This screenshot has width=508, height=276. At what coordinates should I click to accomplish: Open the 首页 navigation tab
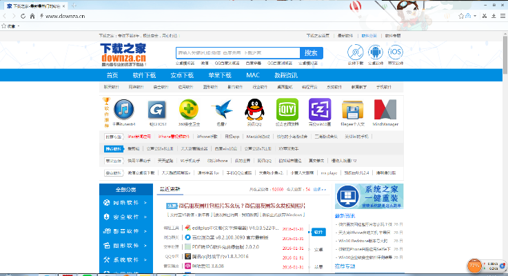coord(113,75)
